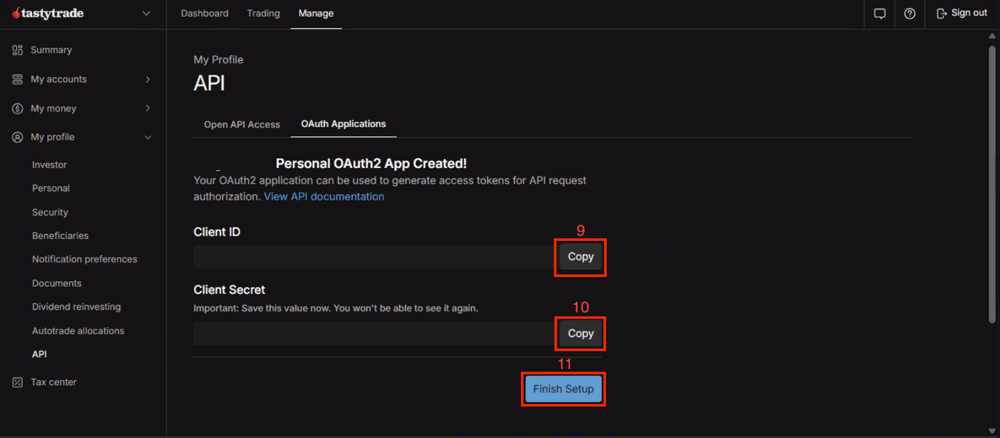The height and width of the screenshot is (438, 1000).
Task: Open Autotrade allocations
Action: click(78, 331)
